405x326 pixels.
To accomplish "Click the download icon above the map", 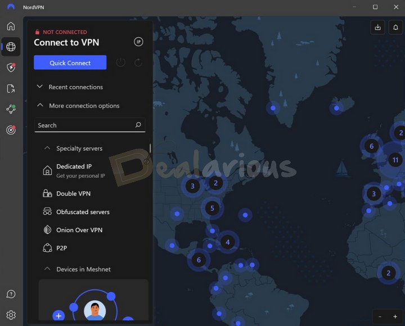I will pyautogui.click(x=377, y=27).
